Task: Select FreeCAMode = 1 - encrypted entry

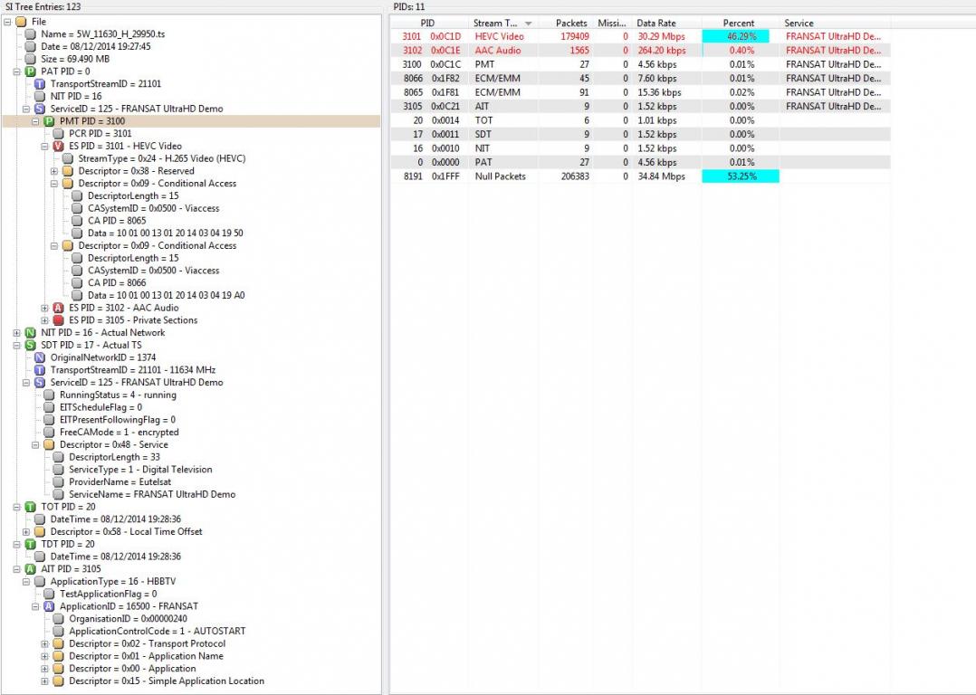Action: coord(119,433)
